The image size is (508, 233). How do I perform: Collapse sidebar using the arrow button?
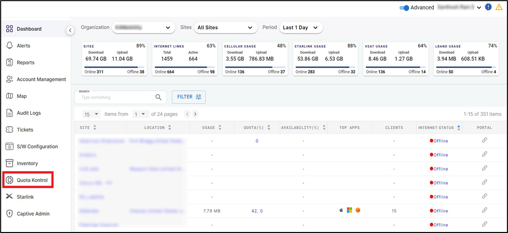70,30
